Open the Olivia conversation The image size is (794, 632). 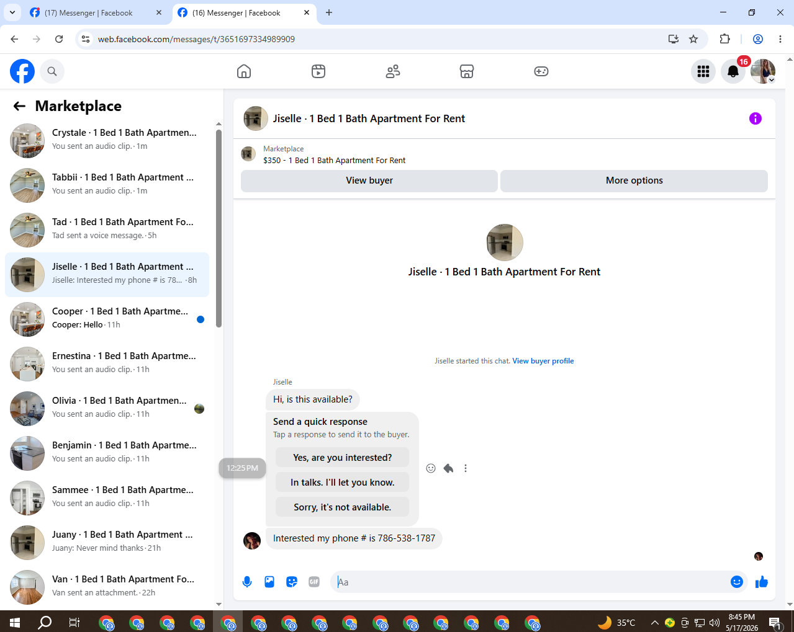(107, 409)
